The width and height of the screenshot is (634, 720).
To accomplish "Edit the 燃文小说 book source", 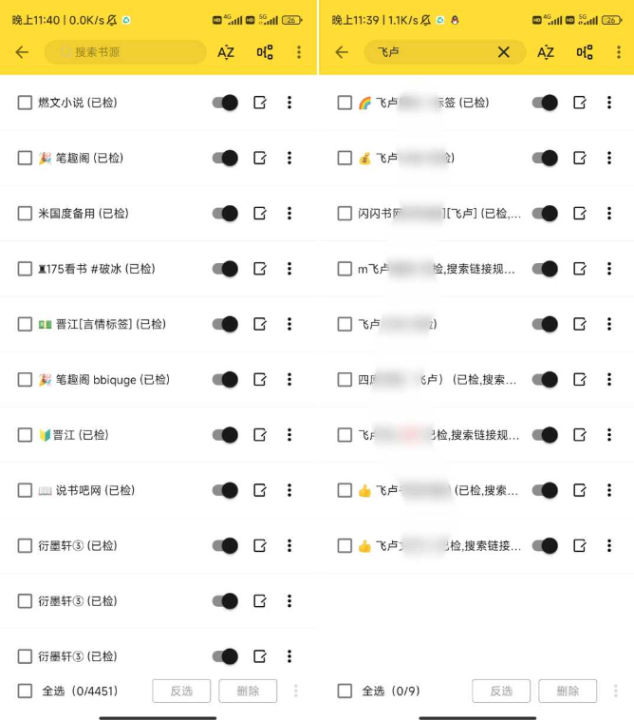I will click(260, 103).
